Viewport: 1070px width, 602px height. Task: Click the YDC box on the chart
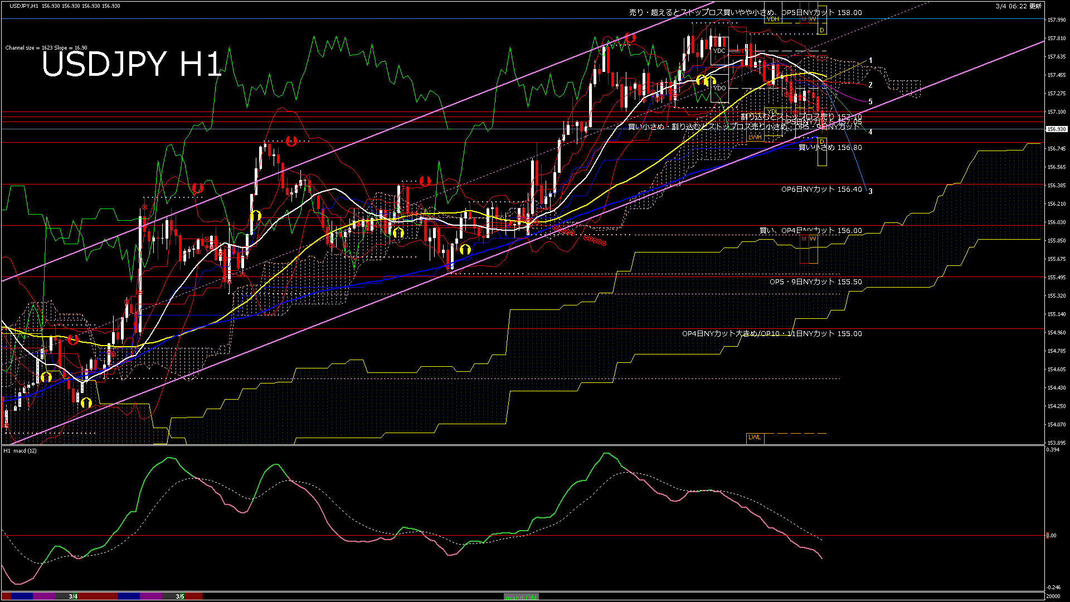tap(719, 51)
